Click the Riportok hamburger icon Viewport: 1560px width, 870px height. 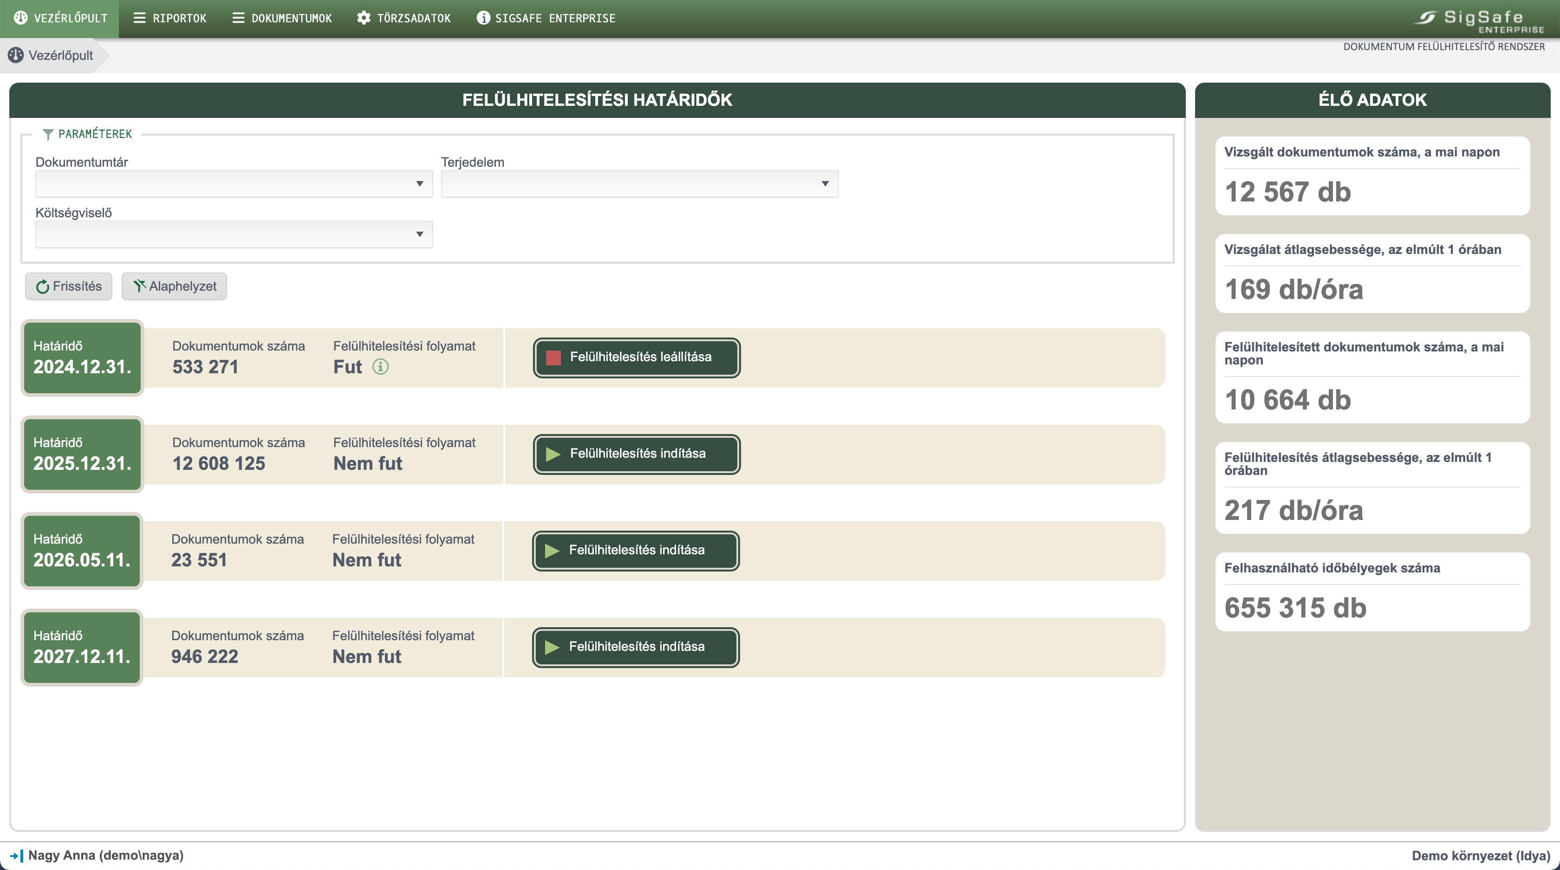pyautogui.click(x=139, y=18)
